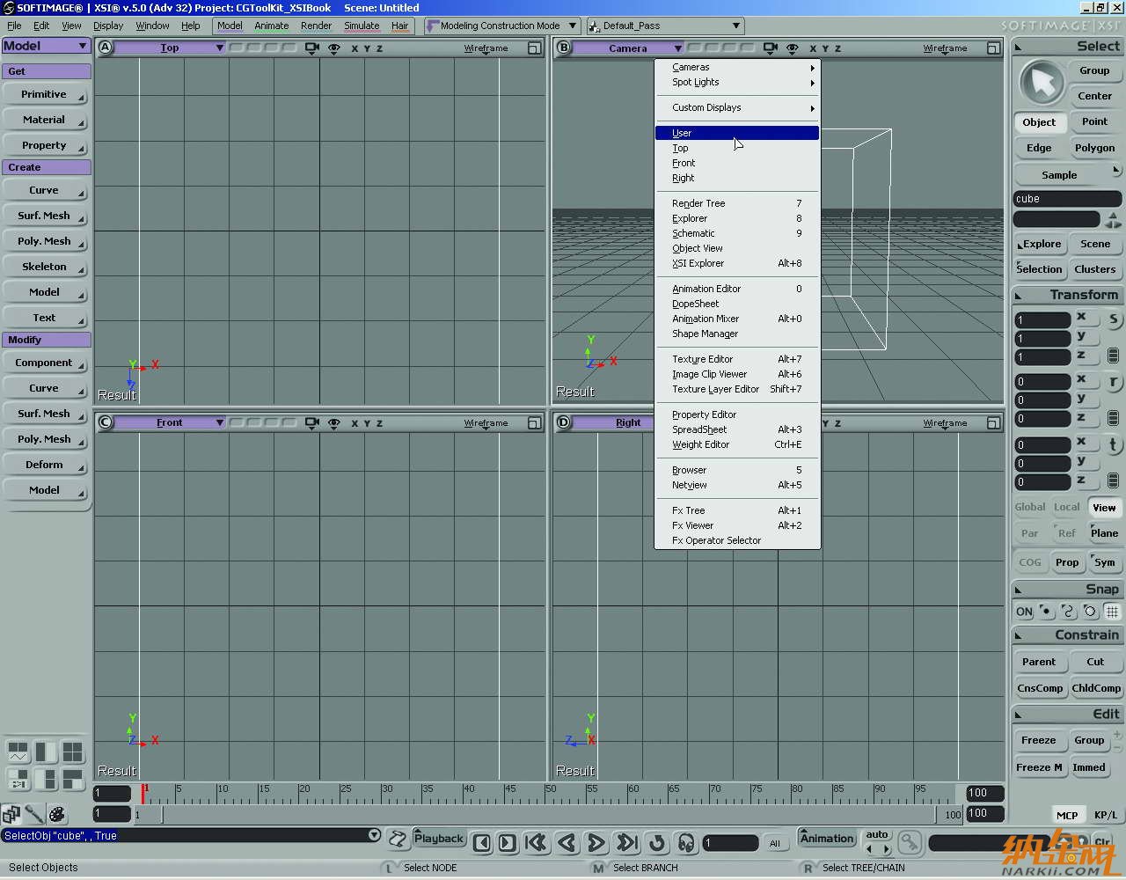This screenshot has width=1126, height=880.
Task: Toggle eye visibility in Front viewport
Action: (334, 423)
